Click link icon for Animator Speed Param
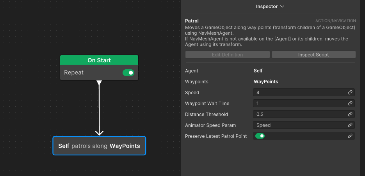 click(350, 125)
